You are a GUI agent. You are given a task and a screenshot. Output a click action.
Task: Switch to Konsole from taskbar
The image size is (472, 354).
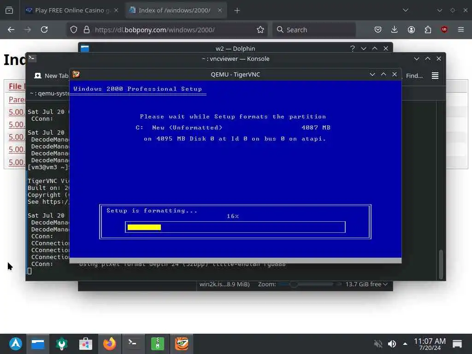[x=133, y=344]
